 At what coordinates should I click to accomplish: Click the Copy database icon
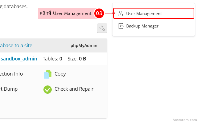(x=48, y=74)
